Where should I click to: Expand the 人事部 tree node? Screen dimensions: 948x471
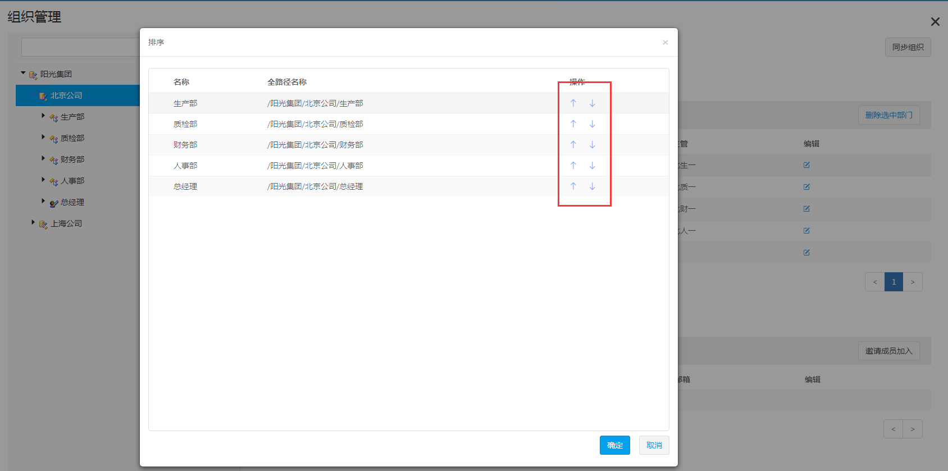(43, 180)
